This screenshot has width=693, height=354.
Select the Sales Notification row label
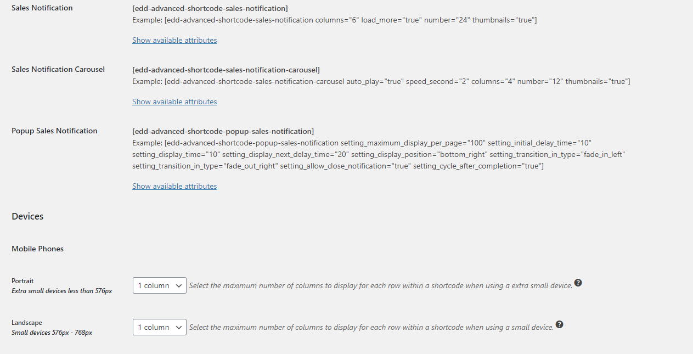click(42, 8)
